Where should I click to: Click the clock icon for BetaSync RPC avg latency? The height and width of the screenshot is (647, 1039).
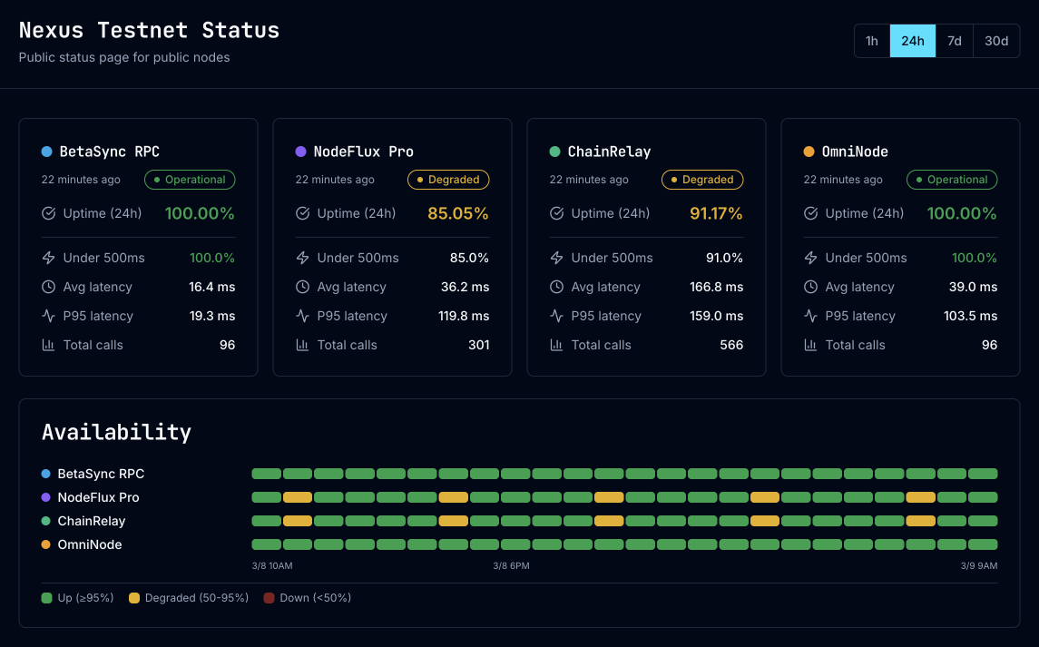48,287
